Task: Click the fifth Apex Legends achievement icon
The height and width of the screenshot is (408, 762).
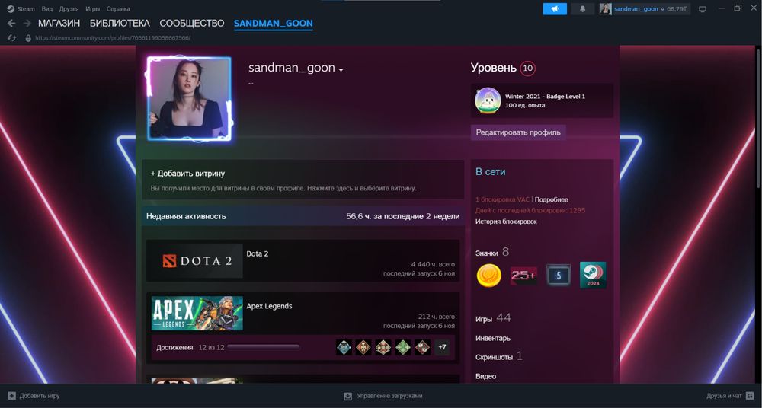Action: point(422,347)
